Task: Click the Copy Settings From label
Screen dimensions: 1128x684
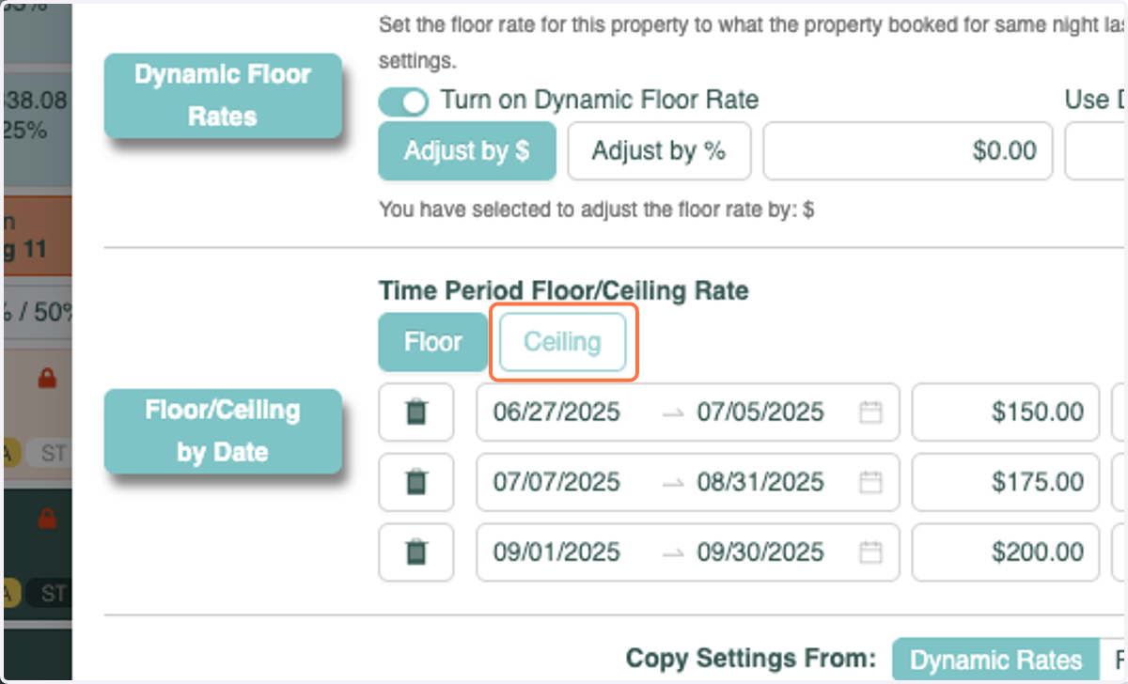Action: tap(751, 659)
